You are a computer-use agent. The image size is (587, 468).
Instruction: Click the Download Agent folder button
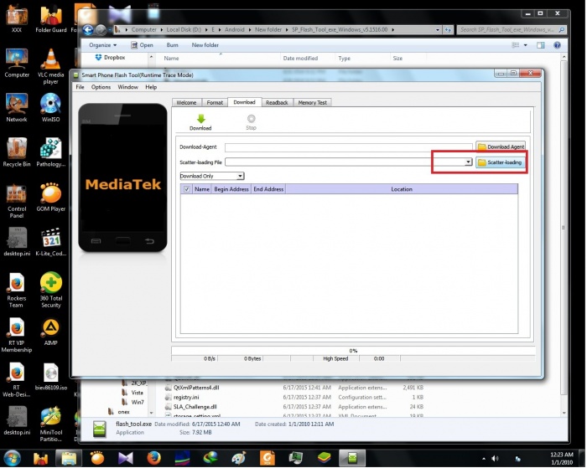click(x=501, y=147)
